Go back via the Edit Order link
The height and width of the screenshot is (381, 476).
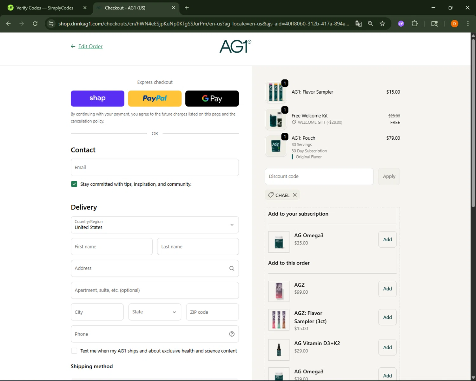coord(90,46)
